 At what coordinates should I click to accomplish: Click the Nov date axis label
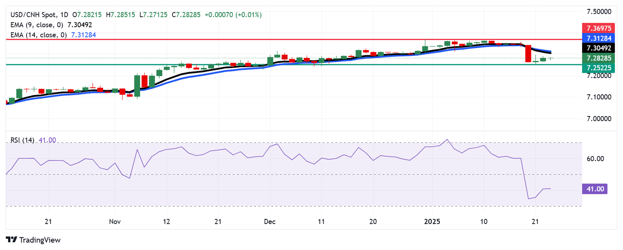click(115, 222)
